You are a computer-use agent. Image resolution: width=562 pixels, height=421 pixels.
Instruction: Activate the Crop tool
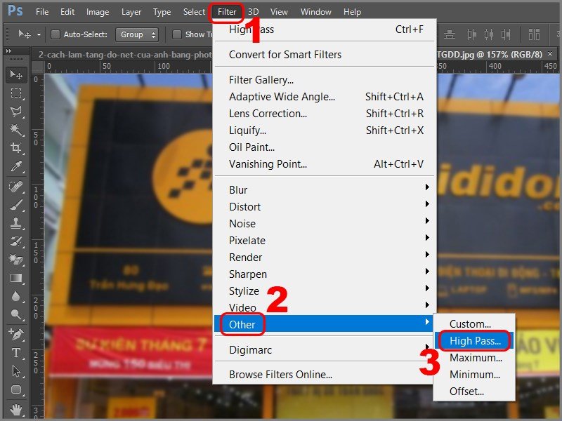[16, 148]
